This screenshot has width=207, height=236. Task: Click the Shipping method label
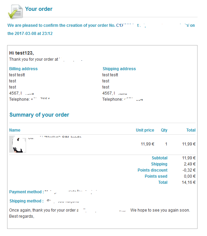click(x=26, y=201)
